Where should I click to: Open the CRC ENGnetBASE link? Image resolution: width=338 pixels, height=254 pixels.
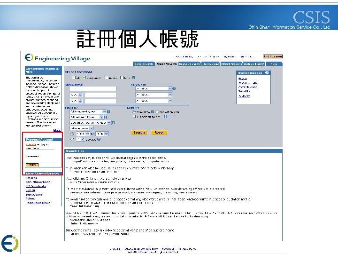point(38,182)
